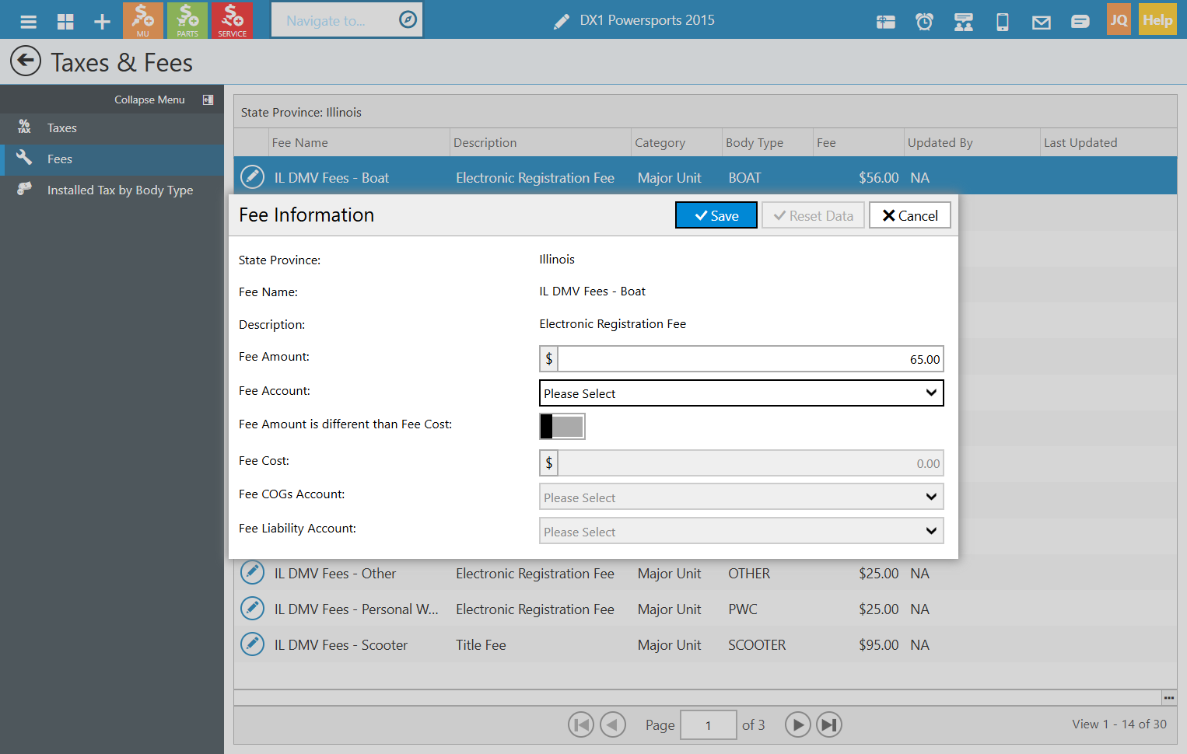This screenshot has height=754, width=1187.
Task: Click the Navigate to search field
Action: point(333,20)
